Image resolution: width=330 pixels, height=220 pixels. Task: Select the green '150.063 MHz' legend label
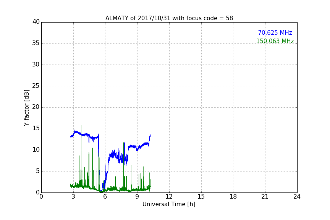click(275, 41)
